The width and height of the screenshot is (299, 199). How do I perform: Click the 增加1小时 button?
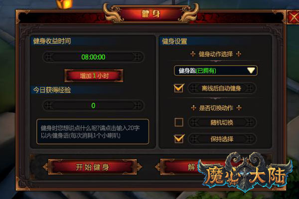point(94,76)
